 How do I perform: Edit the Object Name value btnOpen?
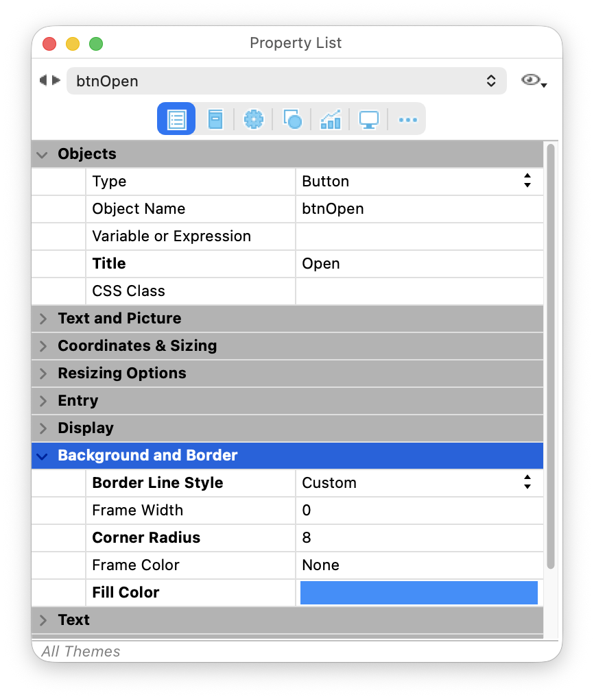pos(419,208)
